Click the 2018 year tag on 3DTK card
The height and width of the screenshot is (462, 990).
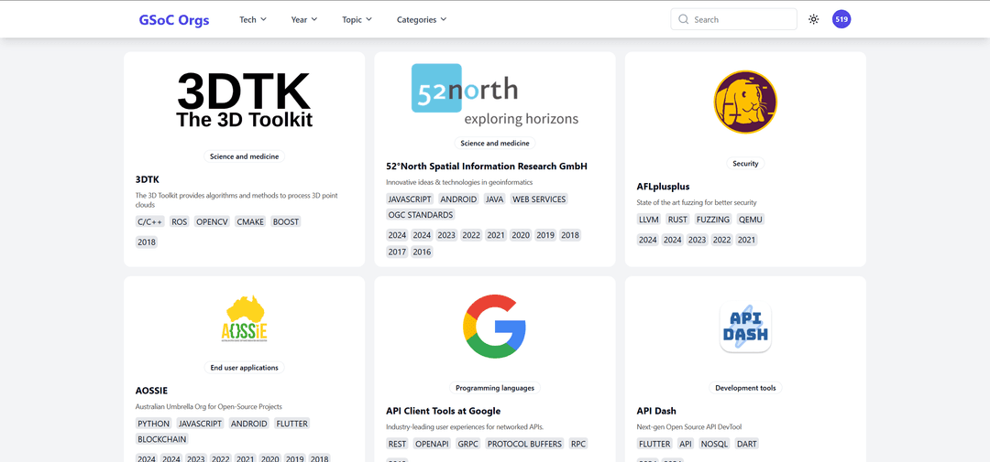point(146,242)
